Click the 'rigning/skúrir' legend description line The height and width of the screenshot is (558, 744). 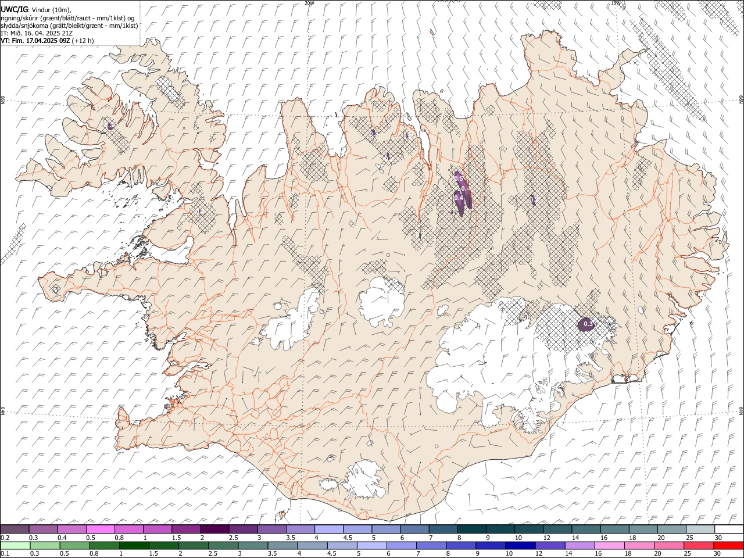click(67, 17)
